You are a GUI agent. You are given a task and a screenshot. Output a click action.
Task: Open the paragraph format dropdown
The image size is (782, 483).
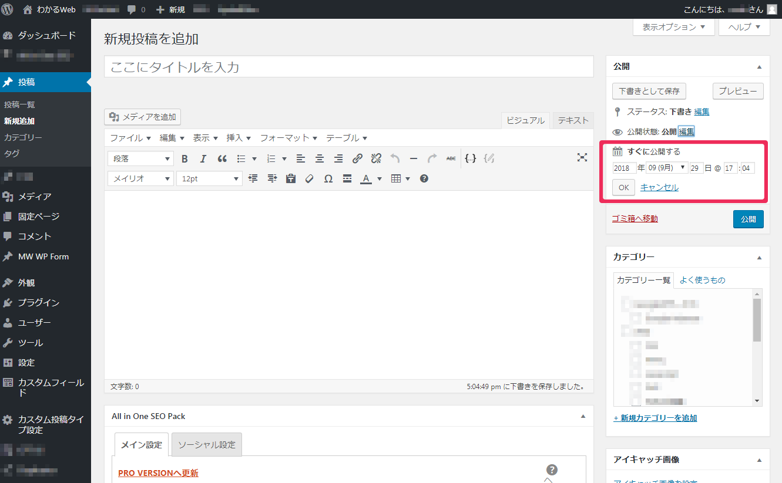click(x=140, y=158)
